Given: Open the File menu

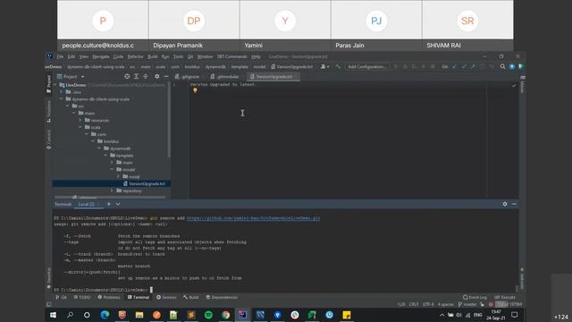Looking at the screenshot, I should tap(60, 56).
